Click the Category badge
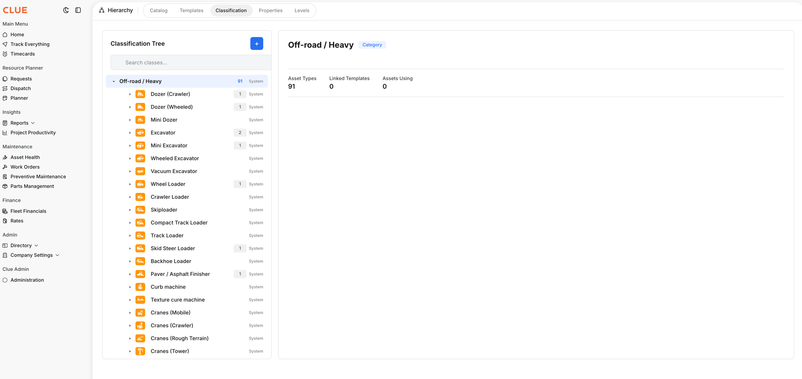This screenshot has width=802, height=379. [x=372, y=45]
